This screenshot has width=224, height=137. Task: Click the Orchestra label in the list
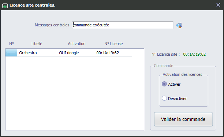pos(28,53)
